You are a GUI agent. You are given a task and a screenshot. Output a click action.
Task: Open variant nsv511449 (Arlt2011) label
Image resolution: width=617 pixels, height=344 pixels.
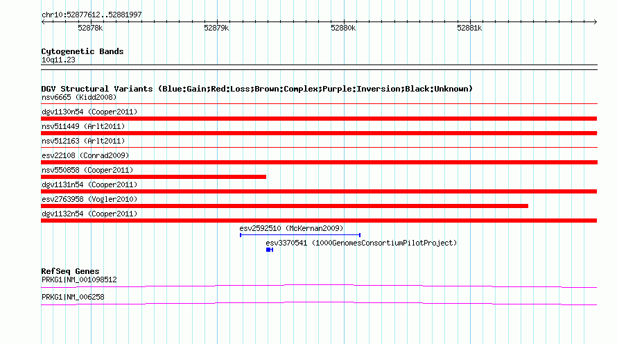83,126
